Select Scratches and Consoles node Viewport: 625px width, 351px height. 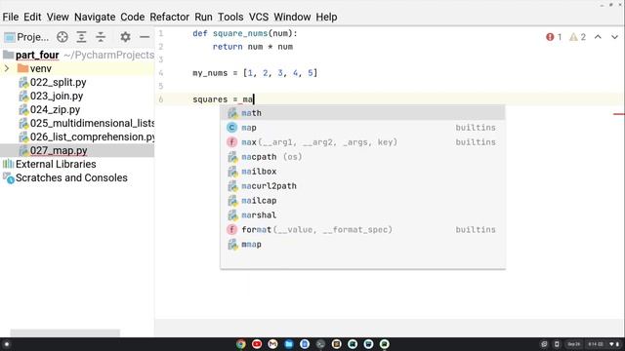71,177
